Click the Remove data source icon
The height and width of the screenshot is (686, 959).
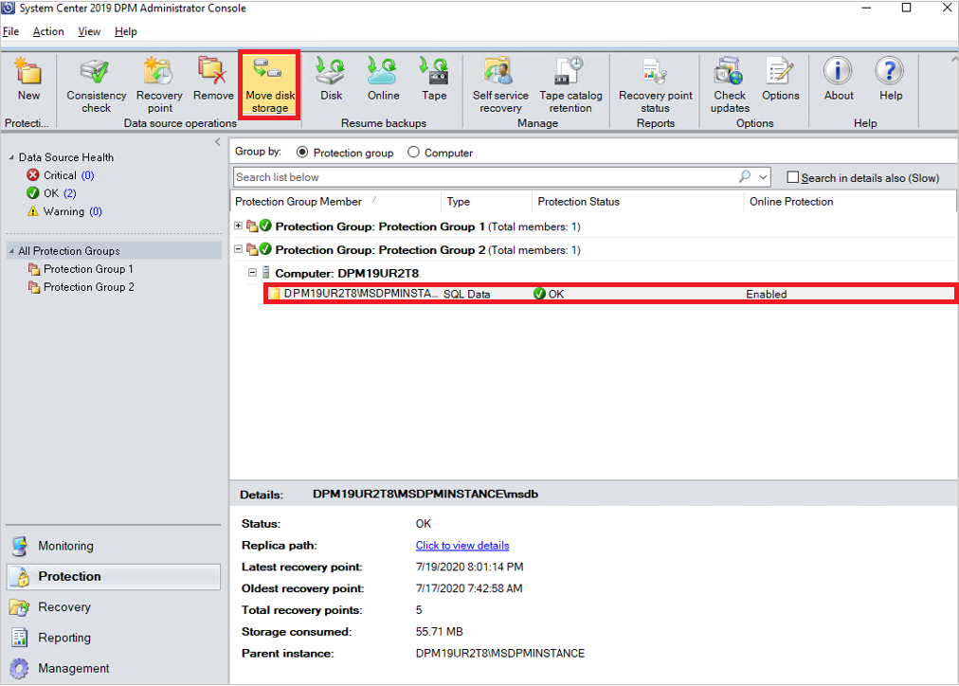(x=213, y=79)
